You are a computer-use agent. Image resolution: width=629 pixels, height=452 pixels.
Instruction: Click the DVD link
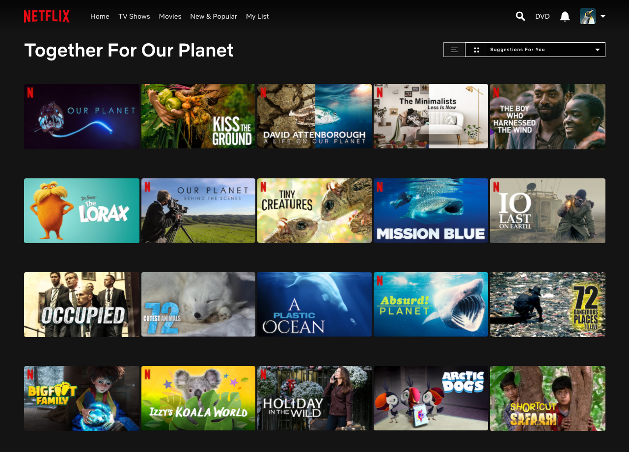542,16
